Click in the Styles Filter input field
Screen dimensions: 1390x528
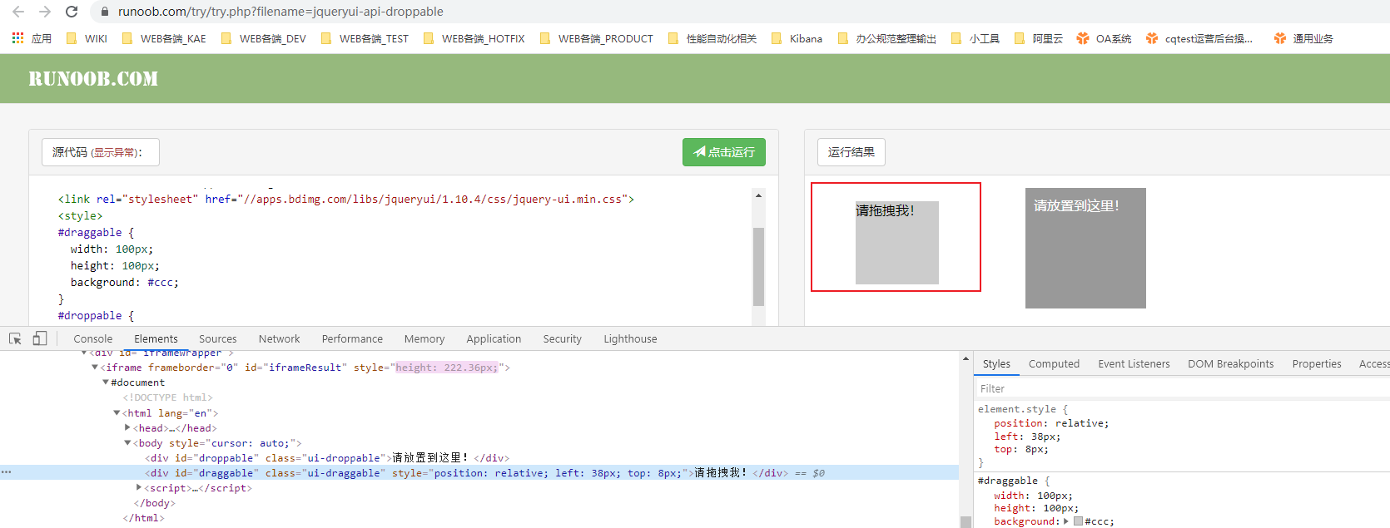[x=1182, y=388]
